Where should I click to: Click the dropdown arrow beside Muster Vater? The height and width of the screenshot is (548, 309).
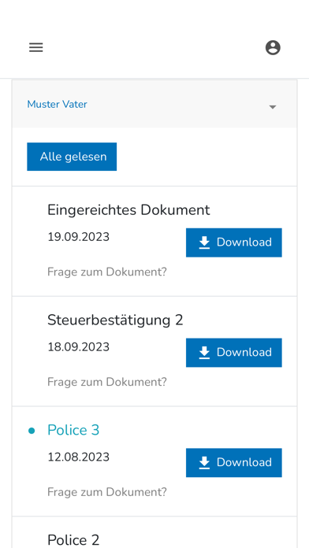click(273, 107)
